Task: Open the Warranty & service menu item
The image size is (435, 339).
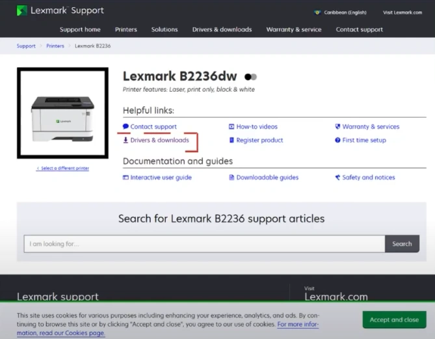Action: pos(293,29)
